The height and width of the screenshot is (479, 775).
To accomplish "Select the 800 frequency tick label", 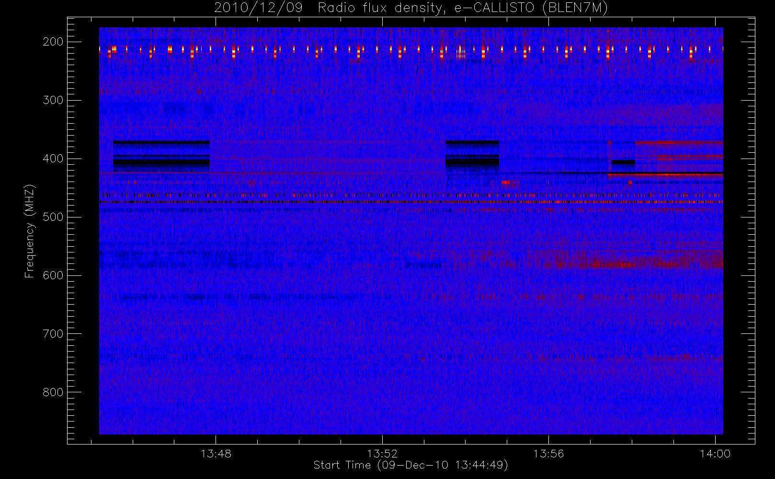I will click(53, 392).
